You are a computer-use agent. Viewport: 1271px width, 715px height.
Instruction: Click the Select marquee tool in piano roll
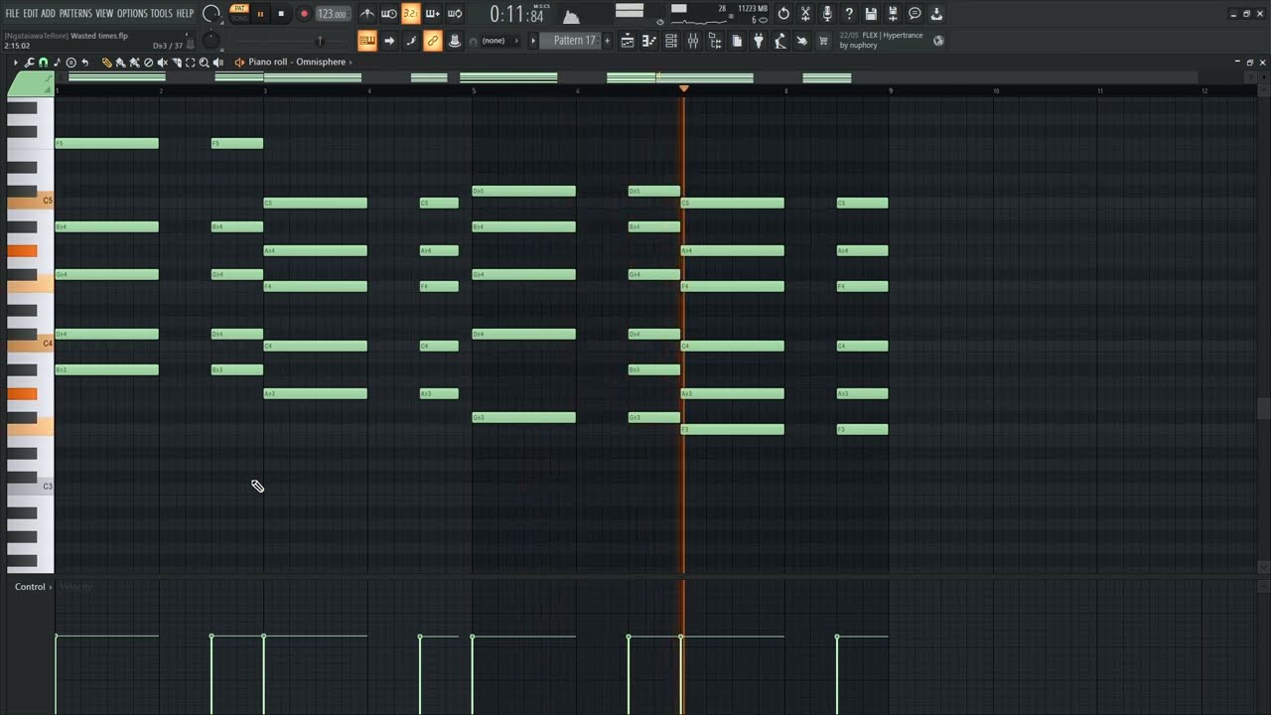pyautogui.click(x=190, y=63)
